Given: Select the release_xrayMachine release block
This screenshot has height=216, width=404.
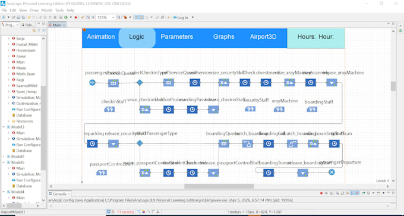Looking at the screenshot, I should (332, 83).
